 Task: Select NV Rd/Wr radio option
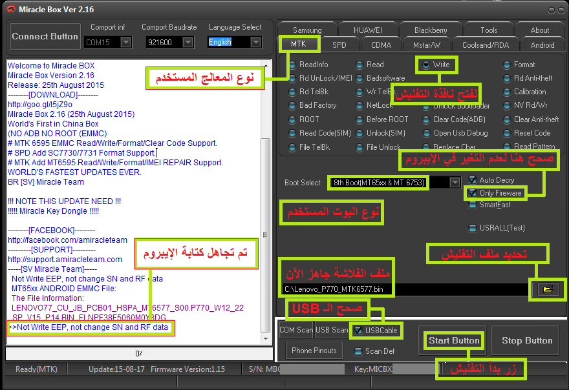pos(507,106)
